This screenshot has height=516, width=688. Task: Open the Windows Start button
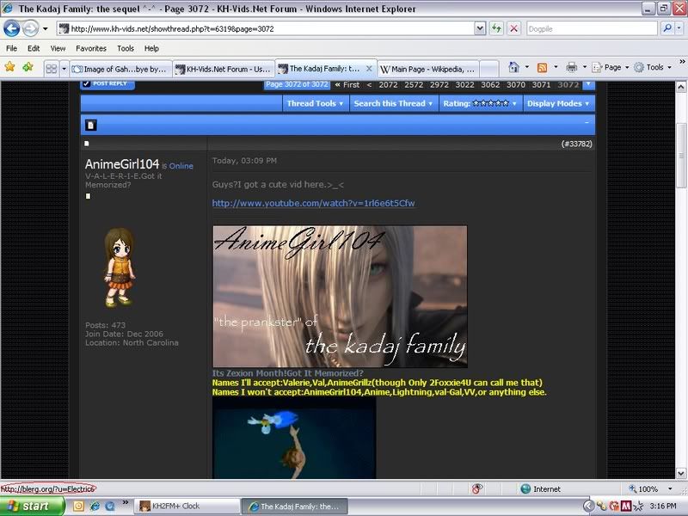[x=33, y=507]
